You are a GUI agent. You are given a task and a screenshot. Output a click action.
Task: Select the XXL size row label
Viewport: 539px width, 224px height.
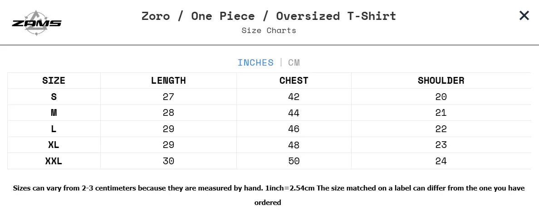tap(54, 161)
